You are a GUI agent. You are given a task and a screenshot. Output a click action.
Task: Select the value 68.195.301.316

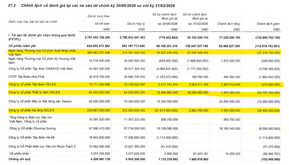click(x=167, y=46)
